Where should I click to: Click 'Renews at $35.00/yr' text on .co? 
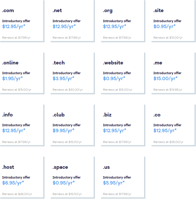(x=168, y=142)
